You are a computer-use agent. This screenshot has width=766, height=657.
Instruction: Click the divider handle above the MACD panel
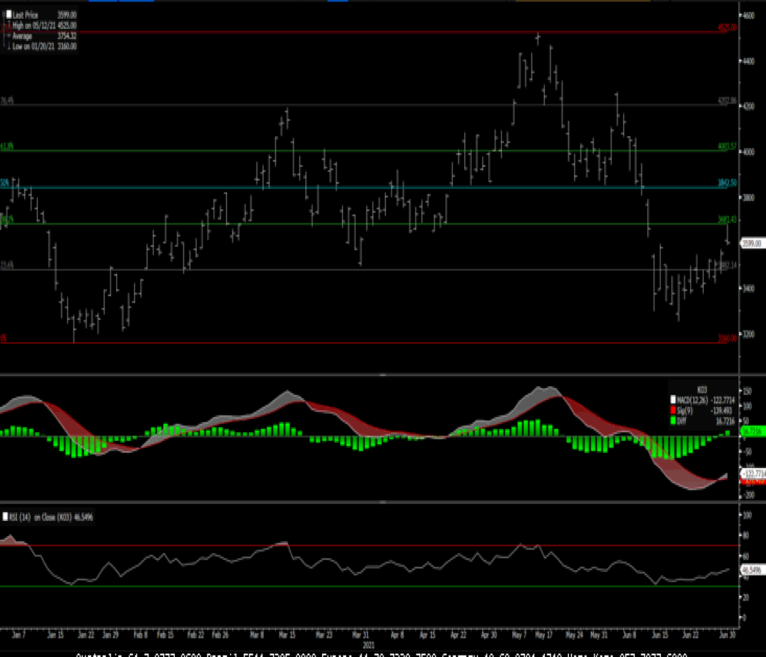tap(383, 375)
